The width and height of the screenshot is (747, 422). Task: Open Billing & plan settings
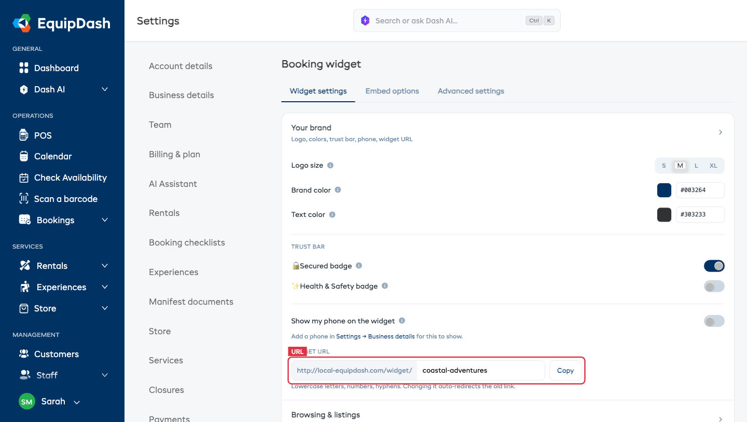(174, 154)
